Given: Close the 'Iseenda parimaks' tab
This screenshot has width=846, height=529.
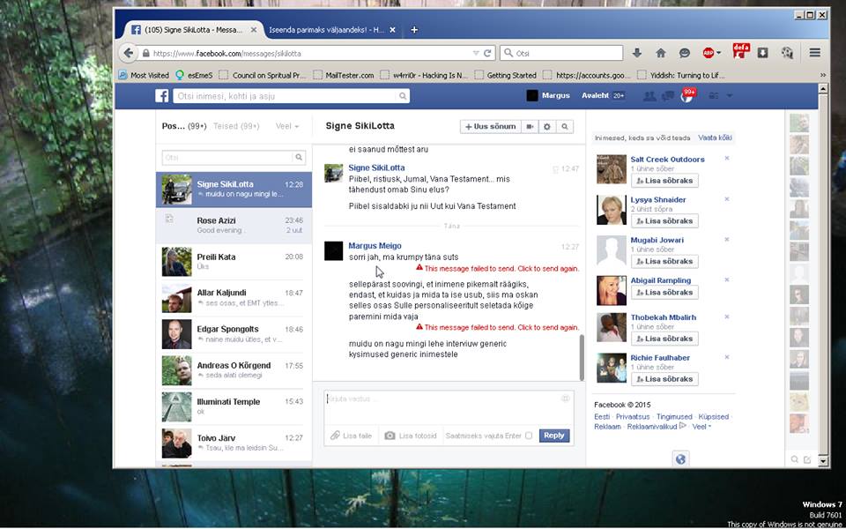Looking at the screenshot, I should [x=392, y=30].
